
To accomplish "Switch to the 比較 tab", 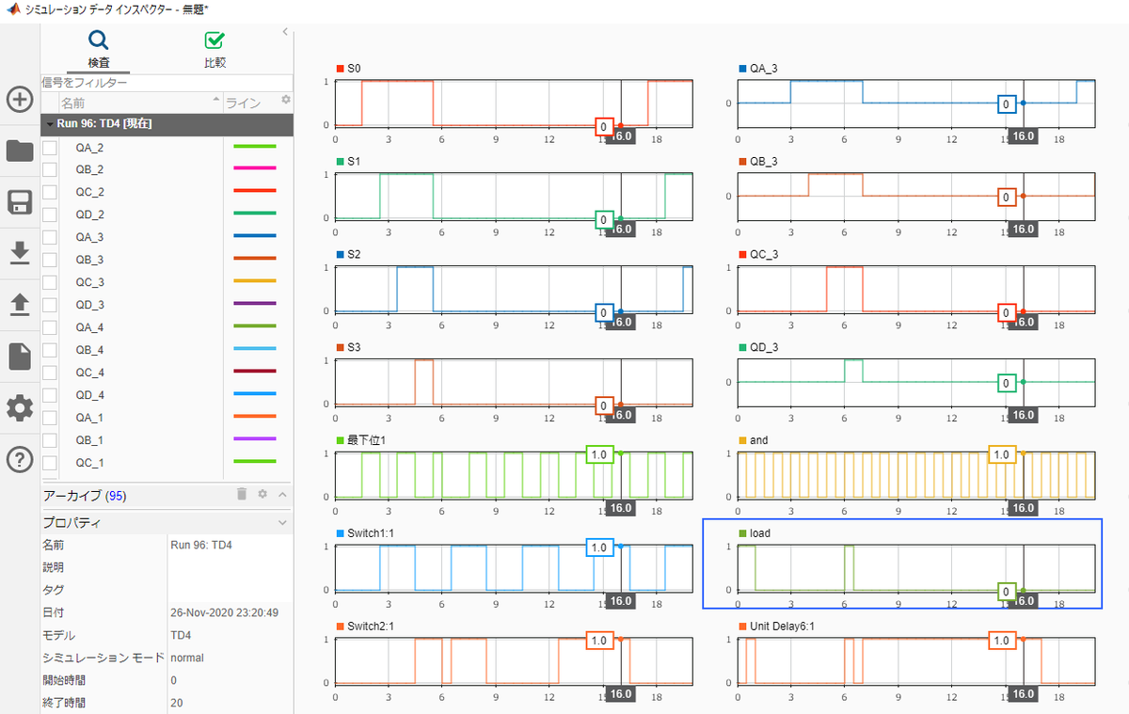I will point(215,50).
